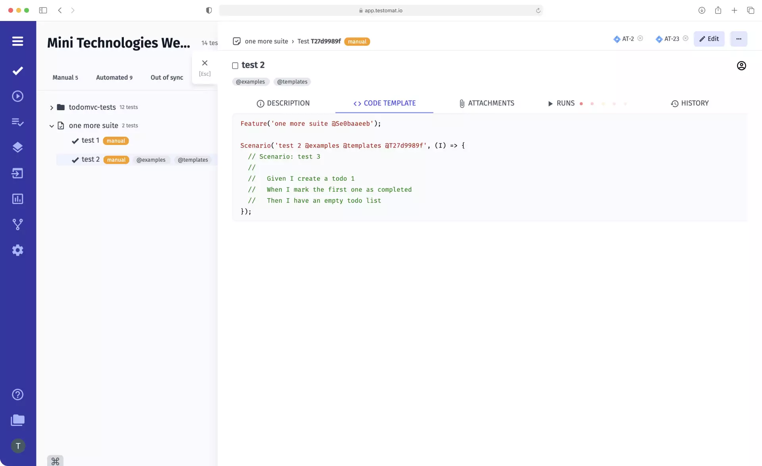The width and height of the screenshot is (762, 466).
Task: Expand the todomvc-tests folder
Action: pos(52,107)
